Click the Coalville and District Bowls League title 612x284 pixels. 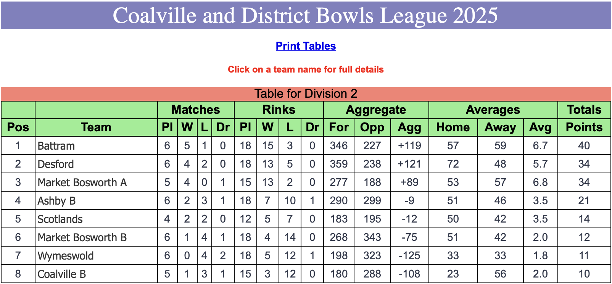click(x=306, y=15)
